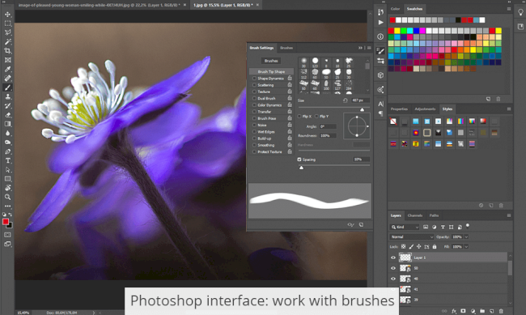Switch to the Color tab
The height and width of the screenshot is (315, 526).
395,9
